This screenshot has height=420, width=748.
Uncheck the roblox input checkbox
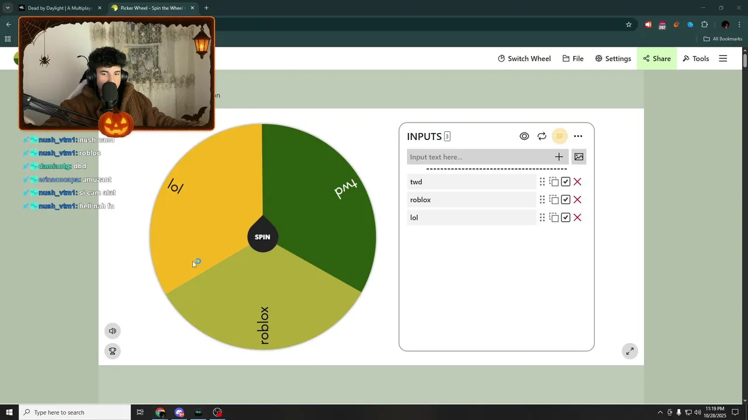point(566,199)
